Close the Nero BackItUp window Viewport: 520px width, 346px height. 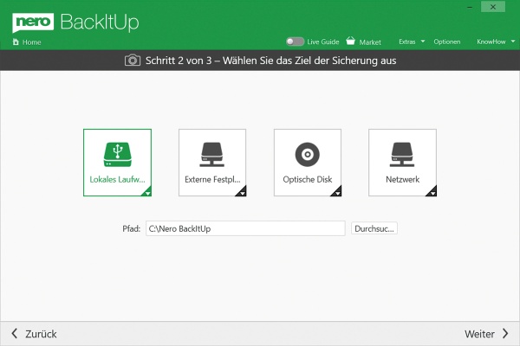click(493, 7)
